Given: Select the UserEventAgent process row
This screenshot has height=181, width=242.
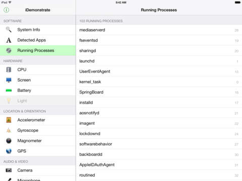Looking at the screenshot, I should [159, 71].
